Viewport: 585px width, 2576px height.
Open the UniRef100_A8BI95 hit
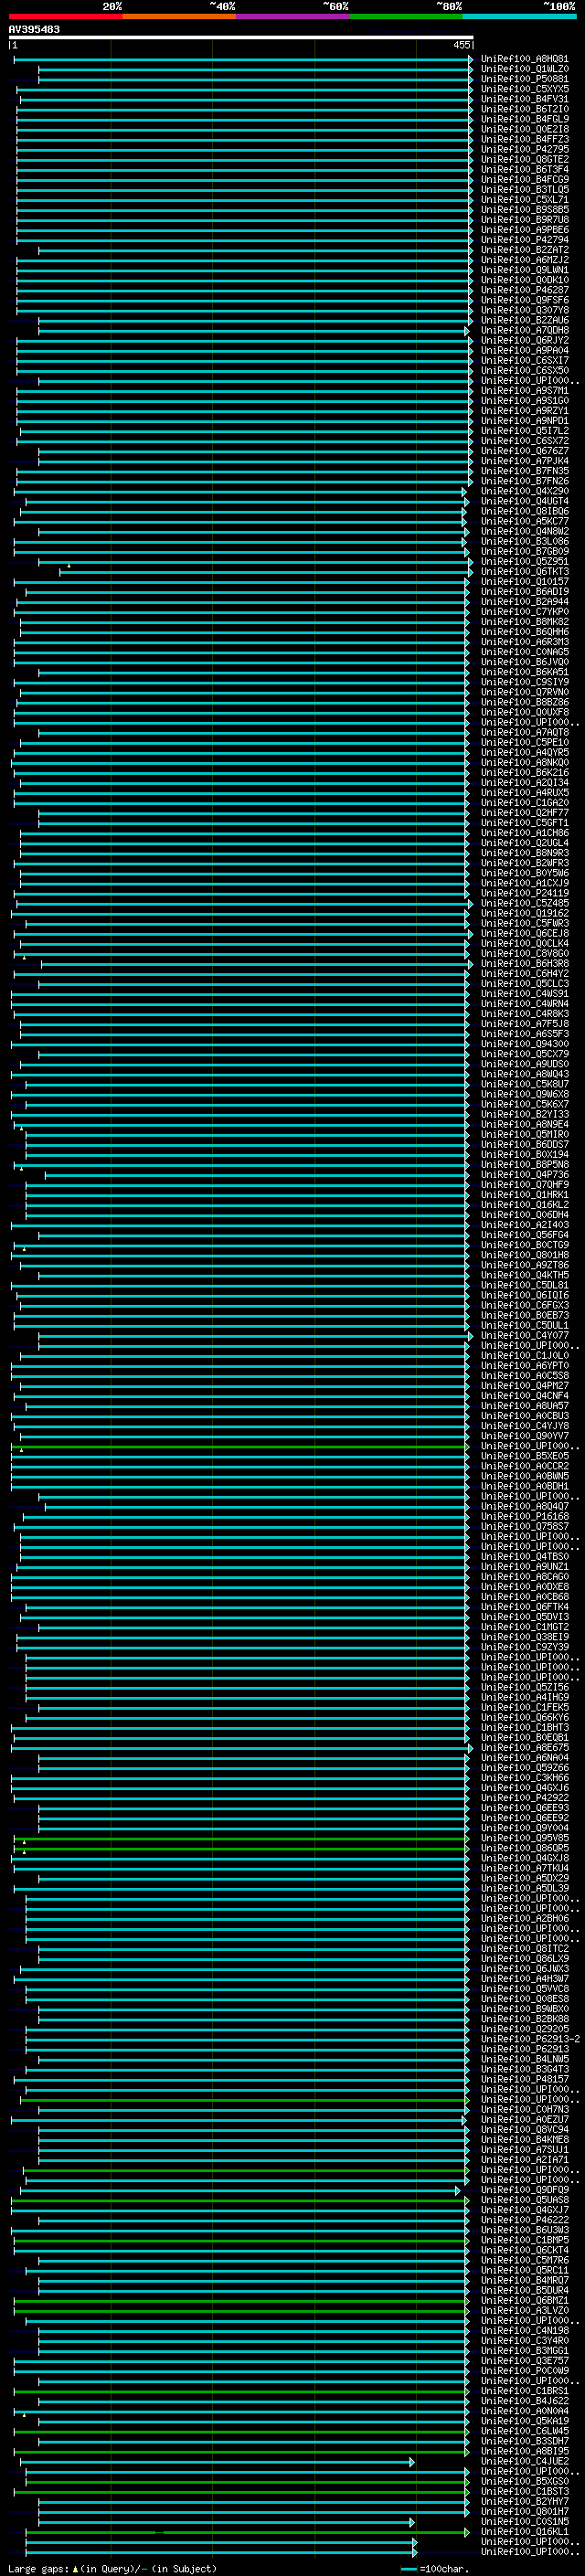(x=525, y=2451)
